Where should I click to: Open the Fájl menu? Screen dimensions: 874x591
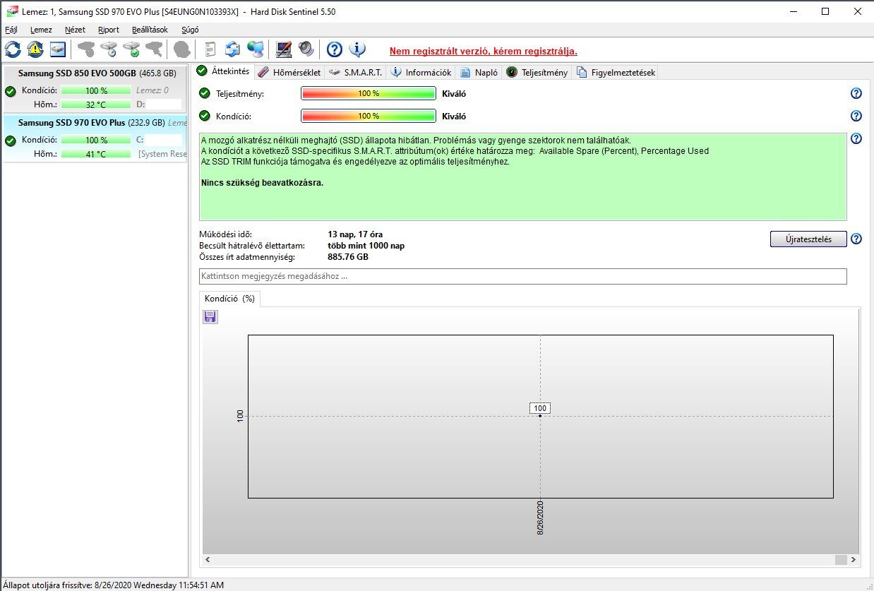pyautogui.click(x=11, y=30)
